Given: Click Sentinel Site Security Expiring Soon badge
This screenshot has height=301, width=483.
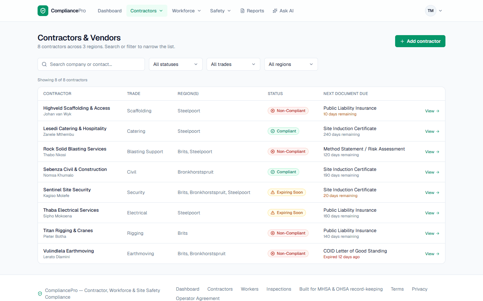Looking at the screenshot, I should 287,192.
